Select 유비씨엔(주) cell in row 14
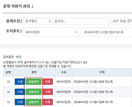The height and width of the screenshot is (107, 132). (64, 92)
